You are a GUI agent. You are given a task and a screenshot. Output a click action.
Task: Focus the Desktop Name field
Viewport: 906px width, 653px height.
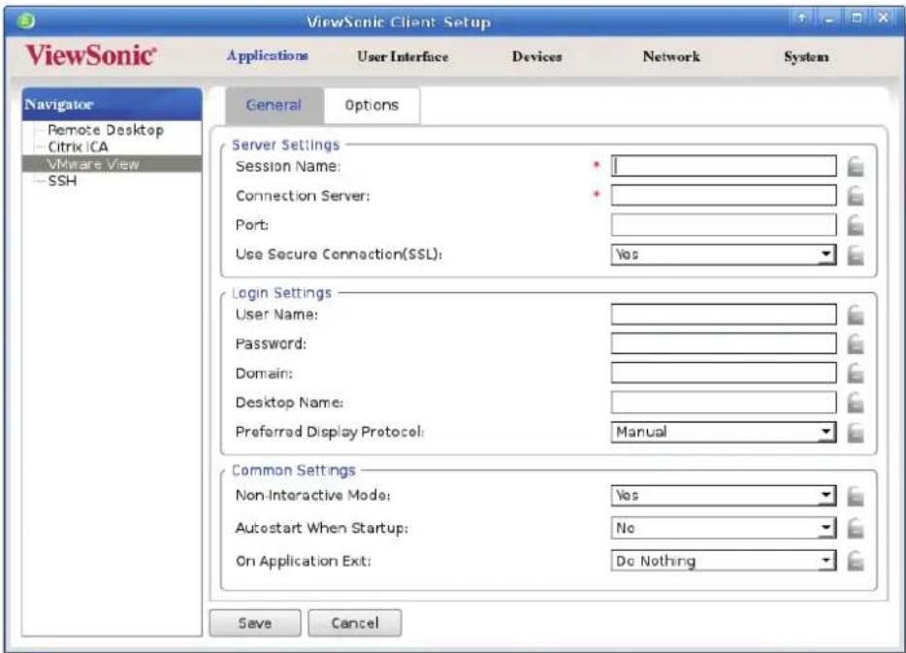tap(724, 403)
